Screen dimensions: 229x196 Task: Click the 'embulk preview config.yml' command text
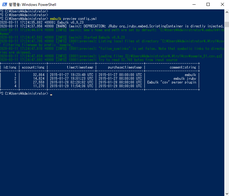(x=73, y=19)
